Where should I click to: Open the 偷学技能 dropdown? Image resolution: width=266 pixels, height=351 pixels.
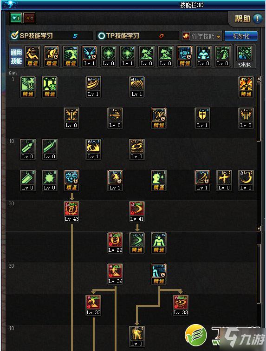click(x=202, y=36)
